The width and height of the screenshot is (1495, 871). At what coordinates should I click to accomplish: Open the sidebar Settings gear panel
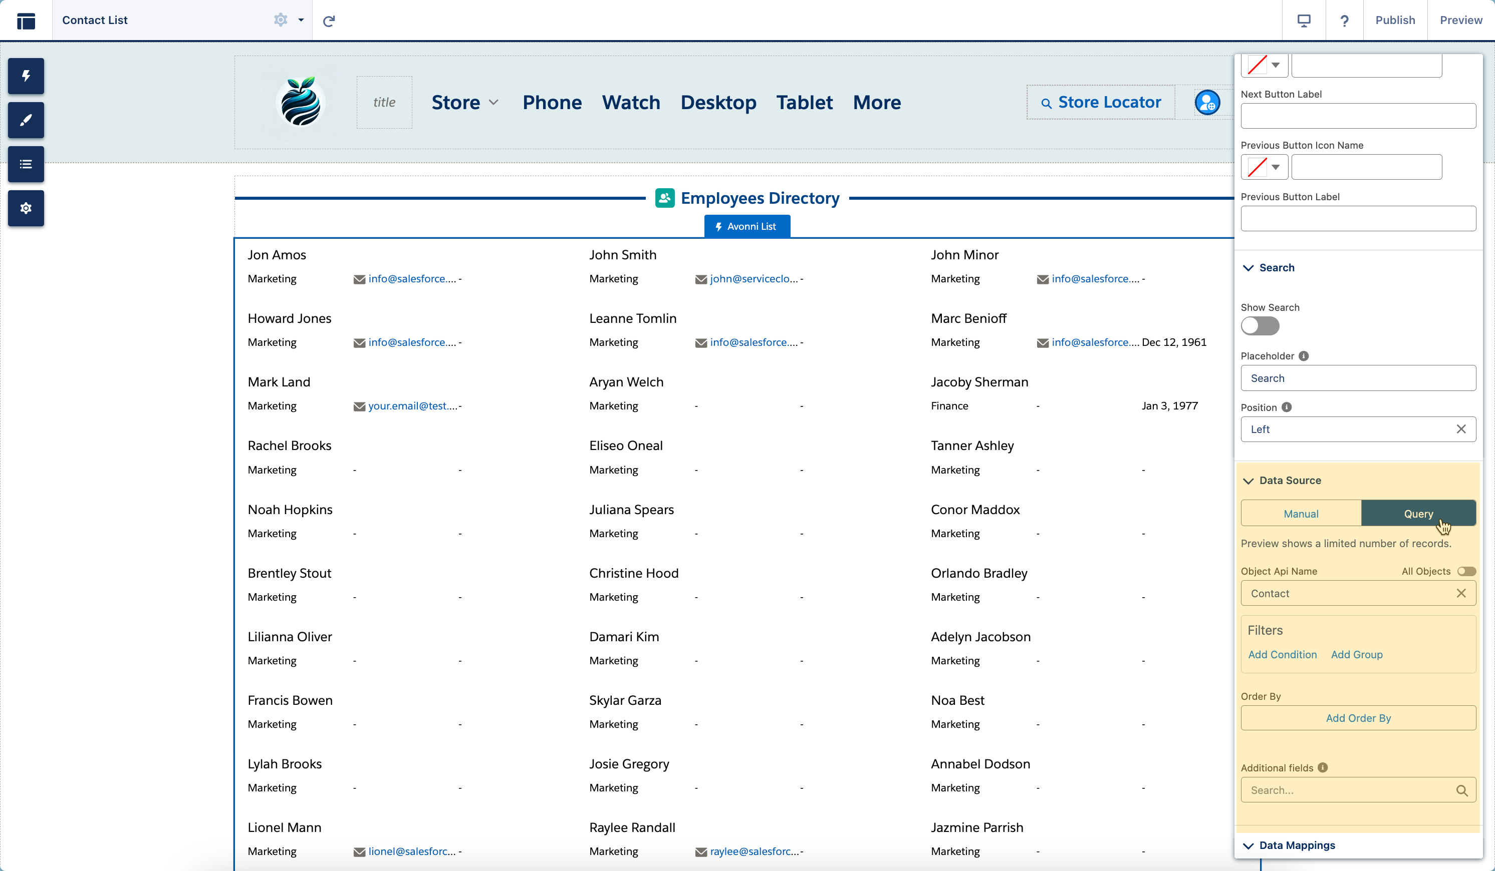[x=26, y=208]
